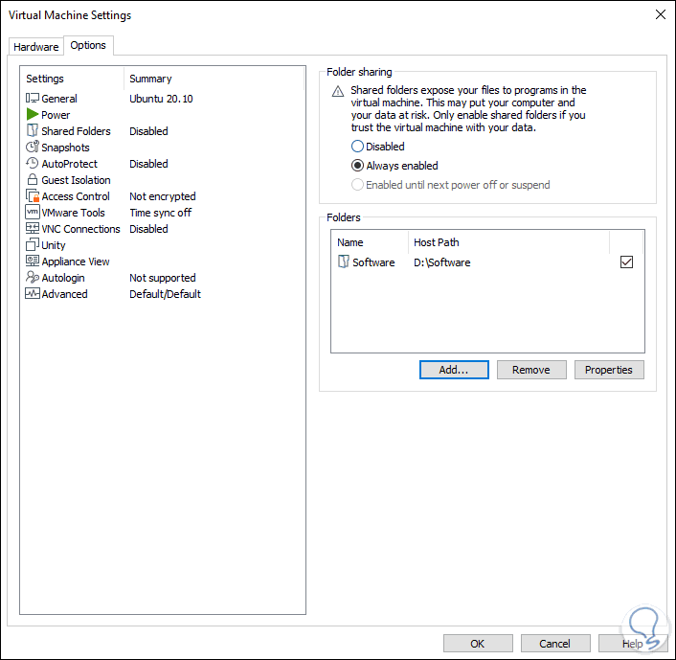Click the Host Path column header
This screenshot has width=676, height=660.
pos(437,242)
